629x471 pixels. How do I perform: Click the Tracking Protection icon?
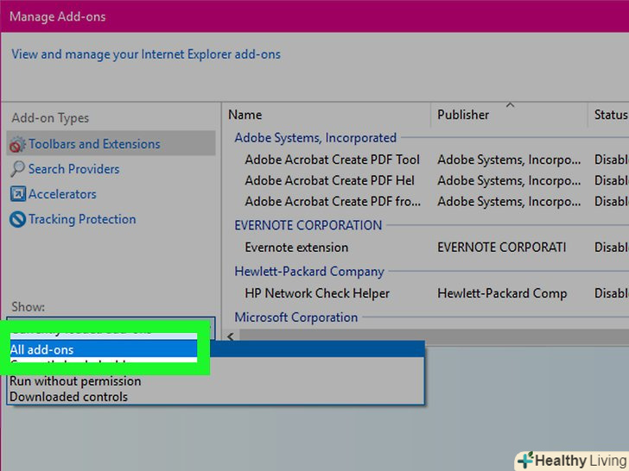pyautogui.click(x=17, y=219)
